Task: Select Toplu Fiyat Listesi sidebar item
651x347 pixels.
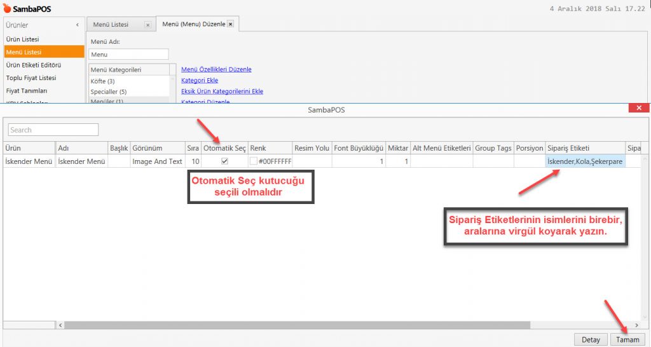Action: click(31, 78)
